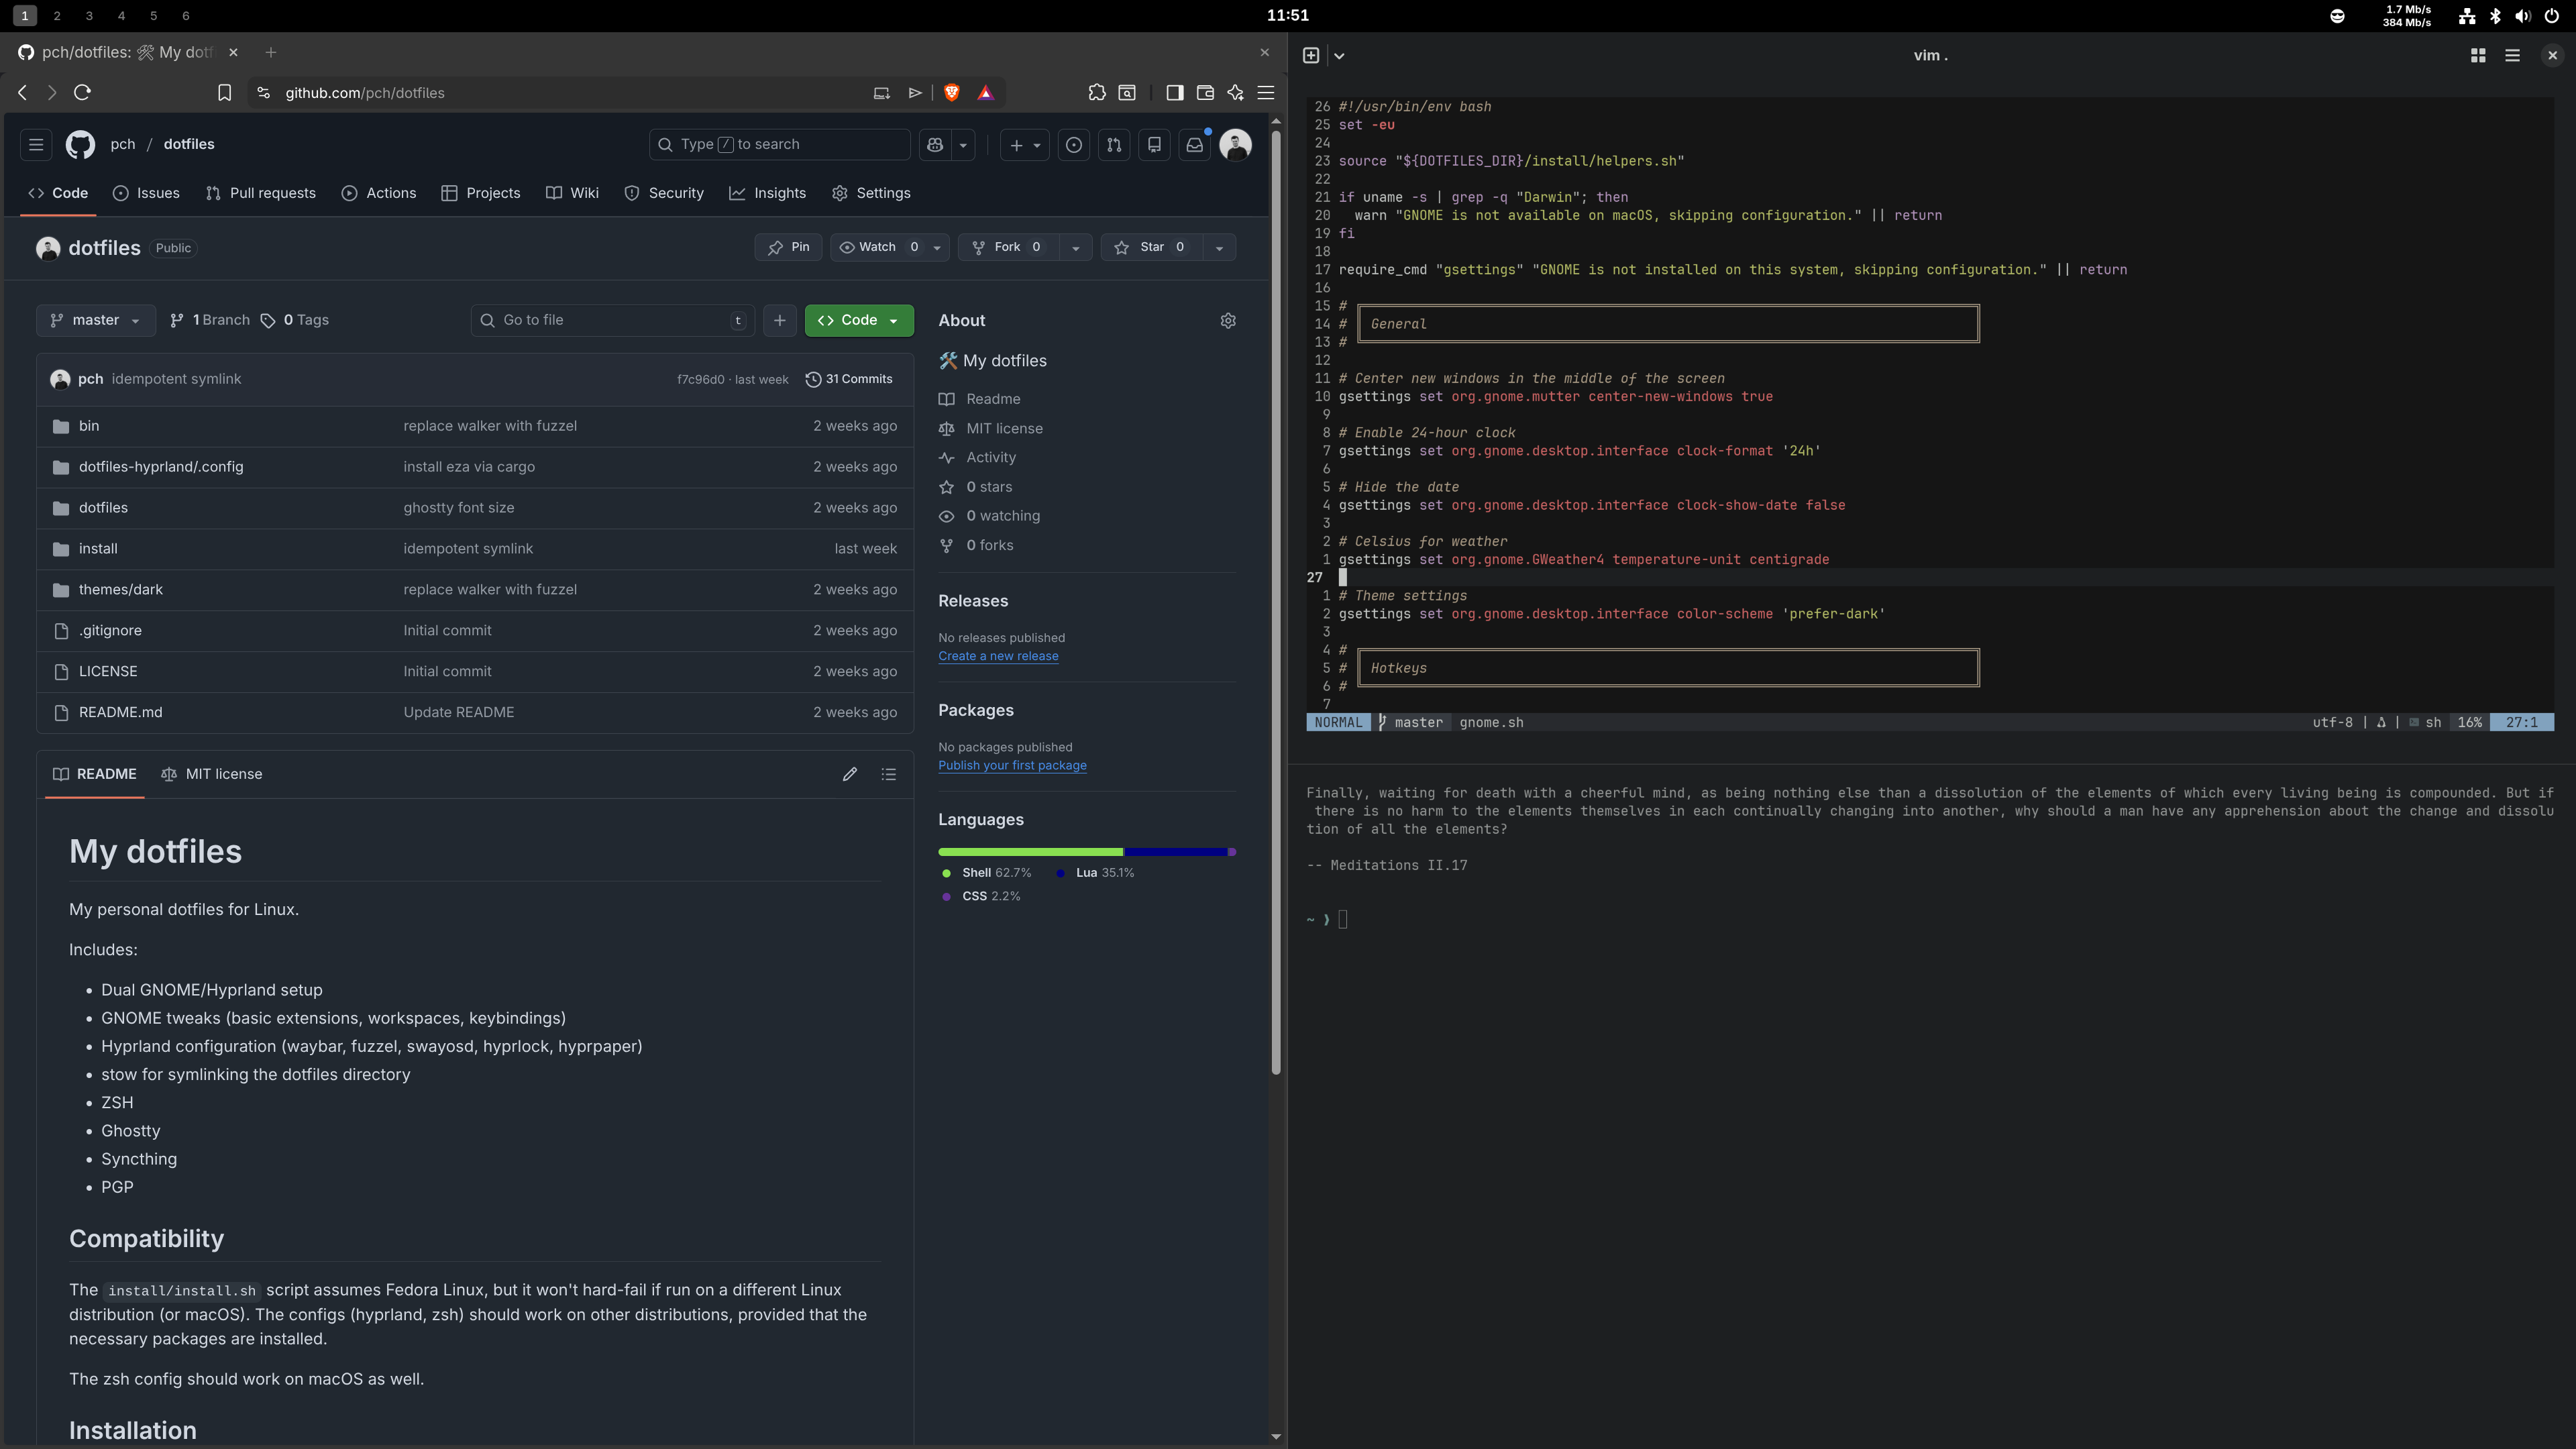Click the GitHub Copilot icon
This screenshot has width=2576, height=1449.
[935, 145]
